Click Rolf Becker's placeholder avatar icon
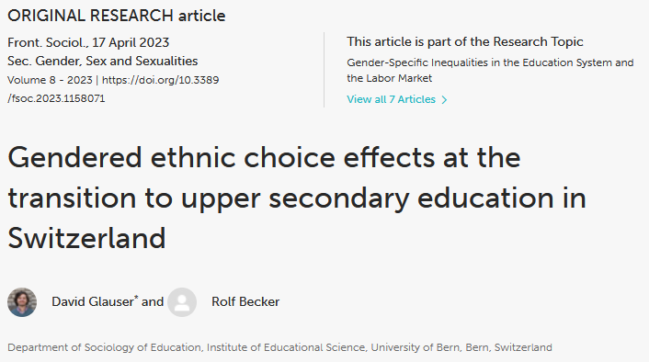 click(182, 302)
